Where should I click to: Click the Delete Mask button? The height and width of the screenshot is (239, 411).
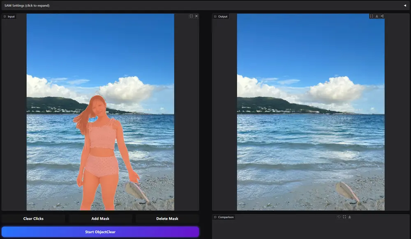167,218
